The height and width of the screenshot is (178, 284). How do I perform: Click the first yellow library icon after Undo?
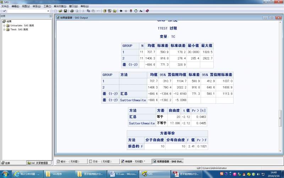tap(104, 11)
